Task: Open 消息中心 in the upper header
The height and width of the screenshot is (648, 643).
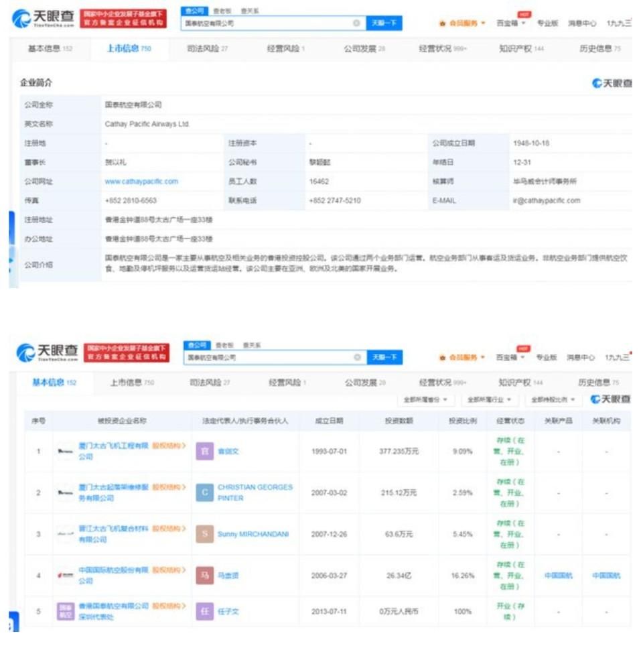Action: 582,23
